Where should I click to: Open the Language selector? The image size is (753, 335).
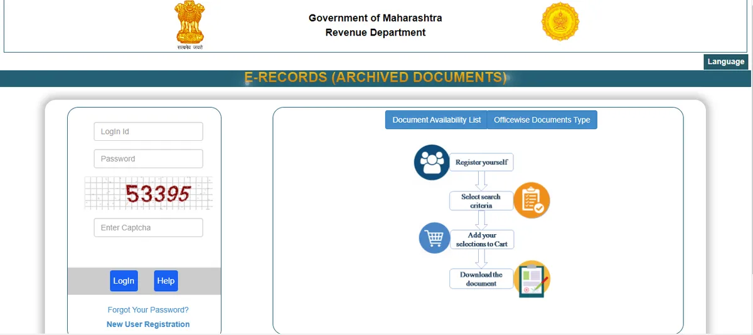pos(725,62)
